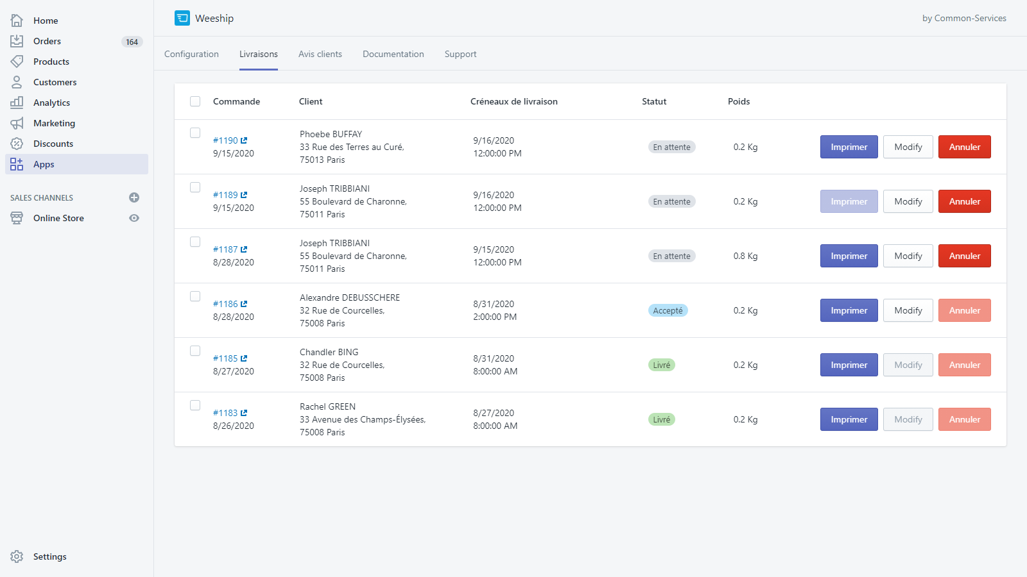The height and width of the screenshot is (577, 1027).
Task: Click Imprimer for order #1187
Action: pyautogui.click(x=849, y=256)
